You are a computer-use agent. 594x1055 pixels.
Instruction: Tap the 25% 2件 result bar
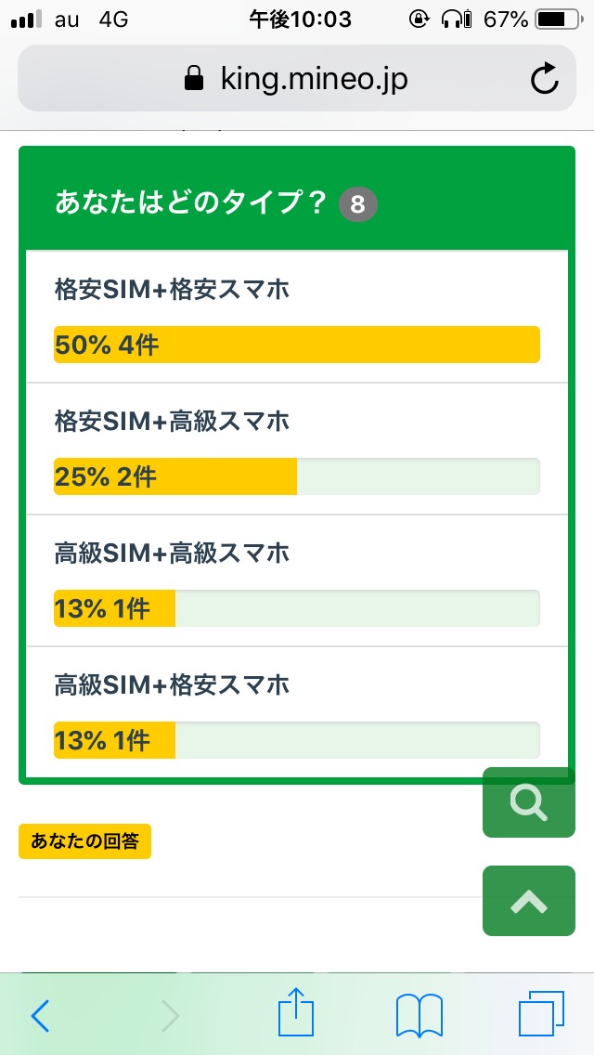coord(296,476)
